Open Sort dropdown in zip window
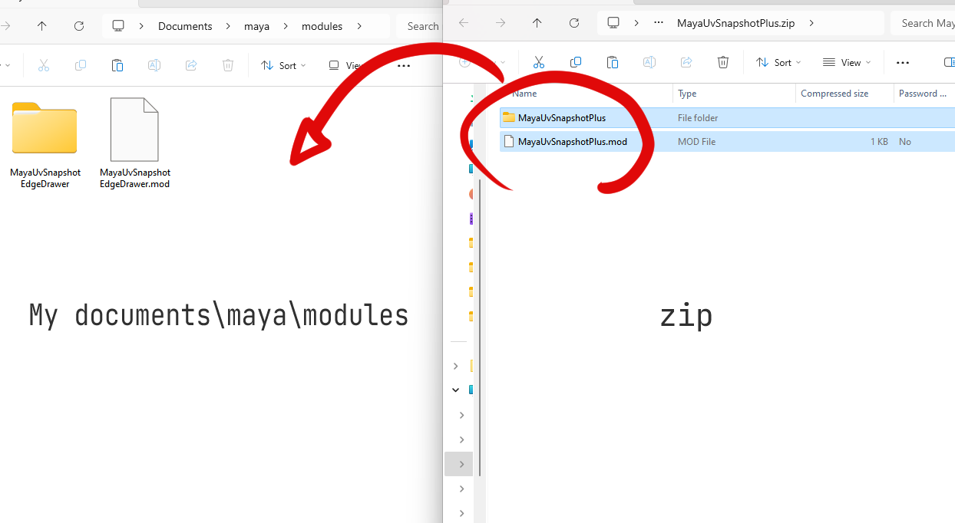 [778, 62]
